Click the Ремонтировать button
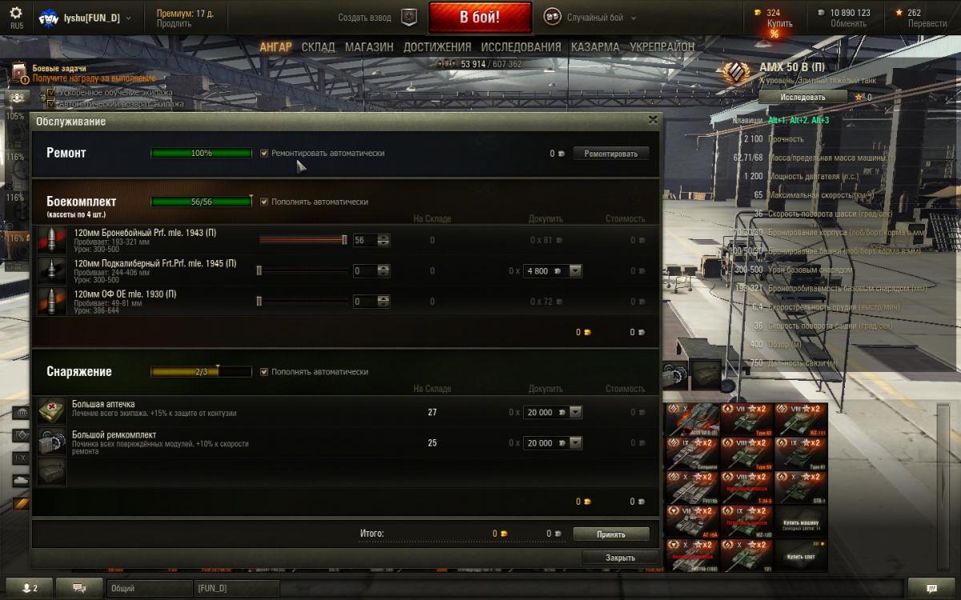This screenshot has height=600, width=961. click(x=611, y=153)
